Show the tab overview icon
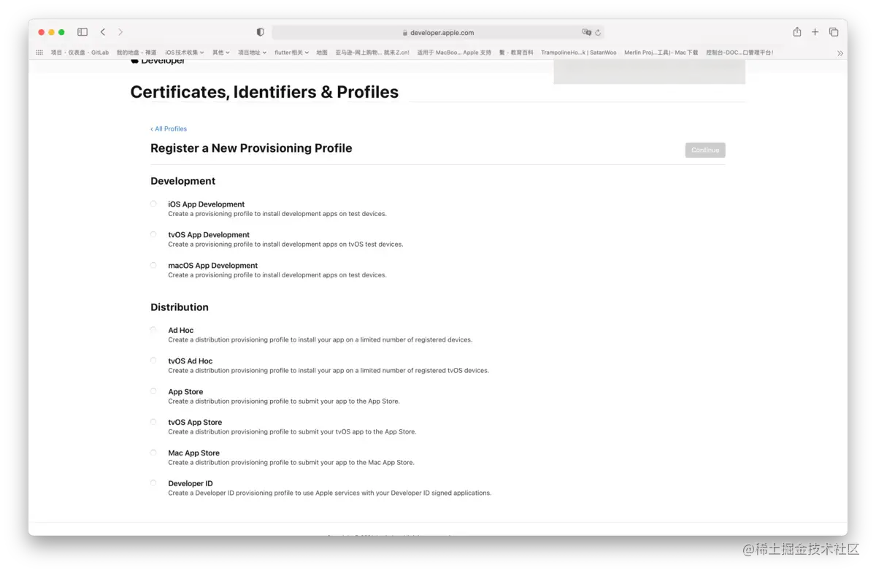Image resolution: width=876 pixels, height=573 pixels. 834,32
